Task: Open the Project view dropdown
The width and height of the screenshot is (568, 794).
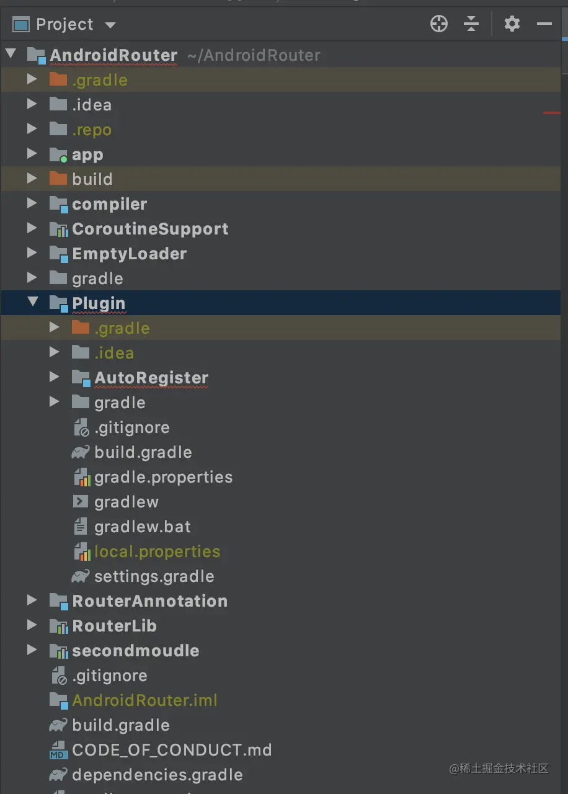Action: pyautogui.click(x=110, y=25)
